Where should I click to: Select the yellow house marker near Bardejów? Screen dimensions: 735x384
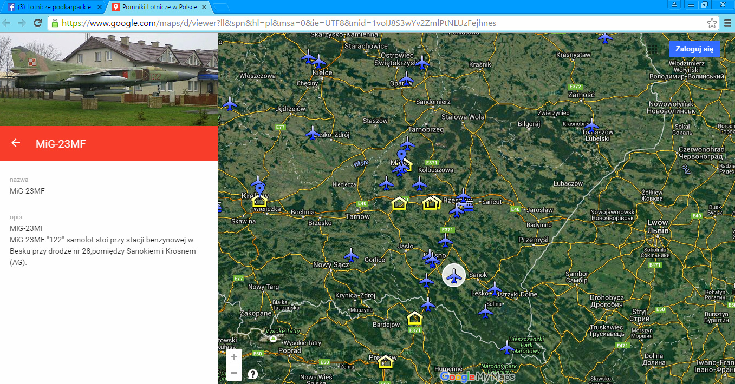coord(415,318)
